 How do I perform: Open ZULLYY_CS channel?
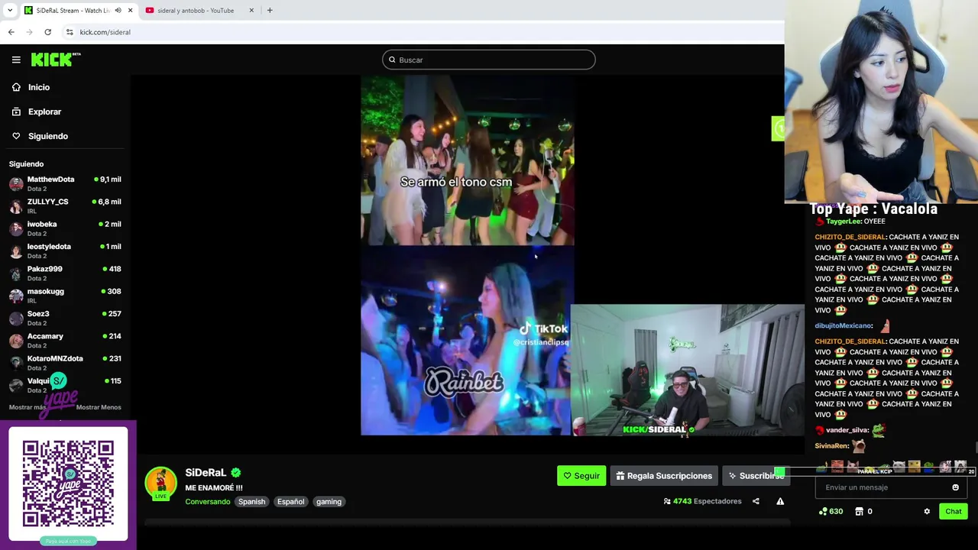tap(65, 205)
